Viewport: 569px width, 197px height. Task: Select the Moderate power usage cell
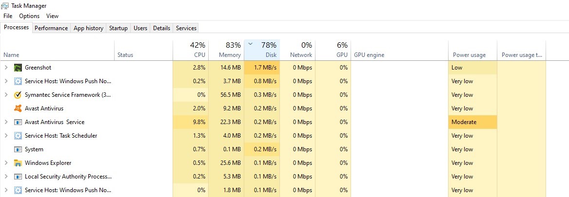(x=472, y=122)
